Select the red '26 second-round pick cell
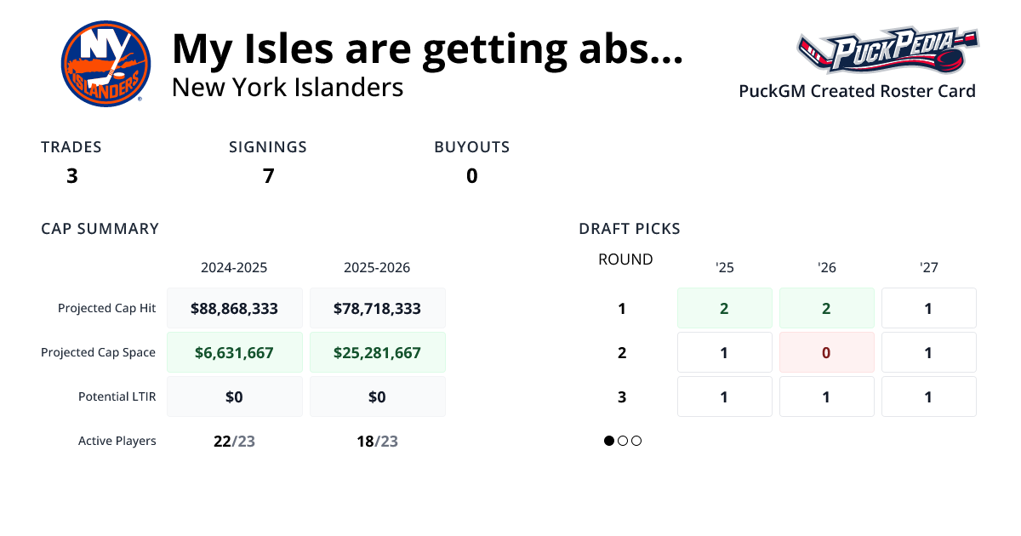The height and width of the screenshot is (536, 1021). (x=826, y=352)
